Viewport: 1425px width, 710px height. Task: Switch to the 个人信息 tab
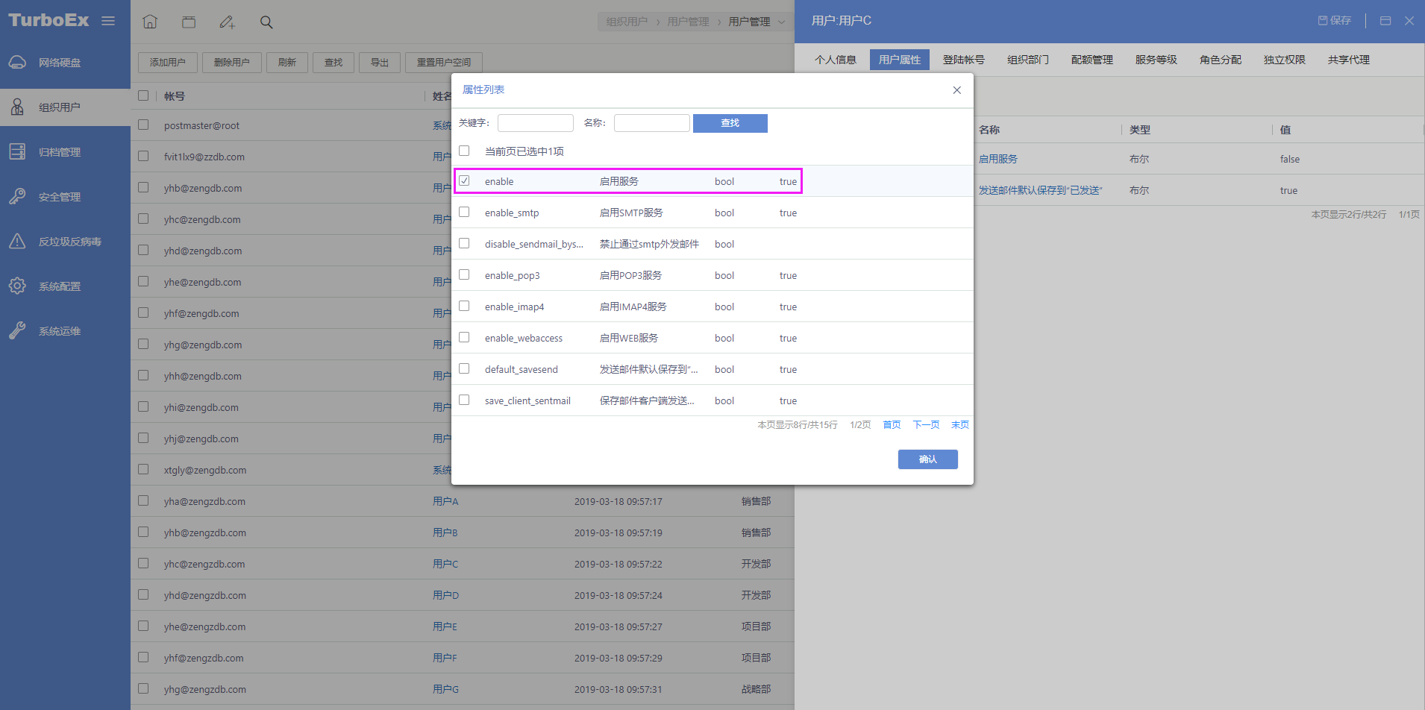pos(835,60)
